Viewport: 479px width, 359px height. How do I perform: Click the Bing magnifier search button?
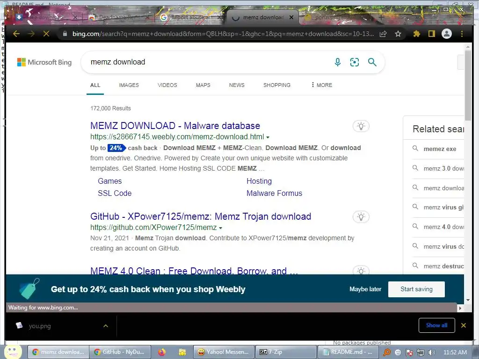(372, 62)
